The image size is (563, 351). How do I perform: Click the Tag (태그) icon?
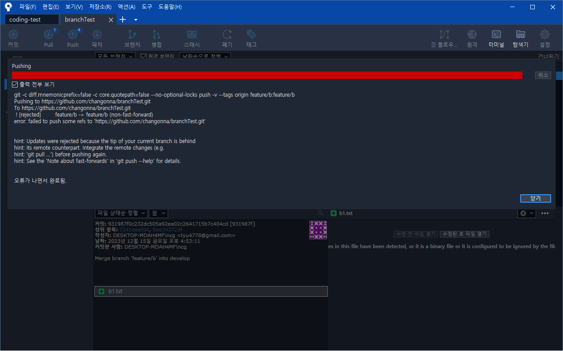coord(251,34)
